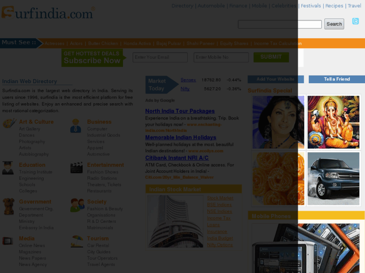The width and height of the screenshot is (365, 273).
Task: Click the Enter Mobile No field
Action: point(221,57)
